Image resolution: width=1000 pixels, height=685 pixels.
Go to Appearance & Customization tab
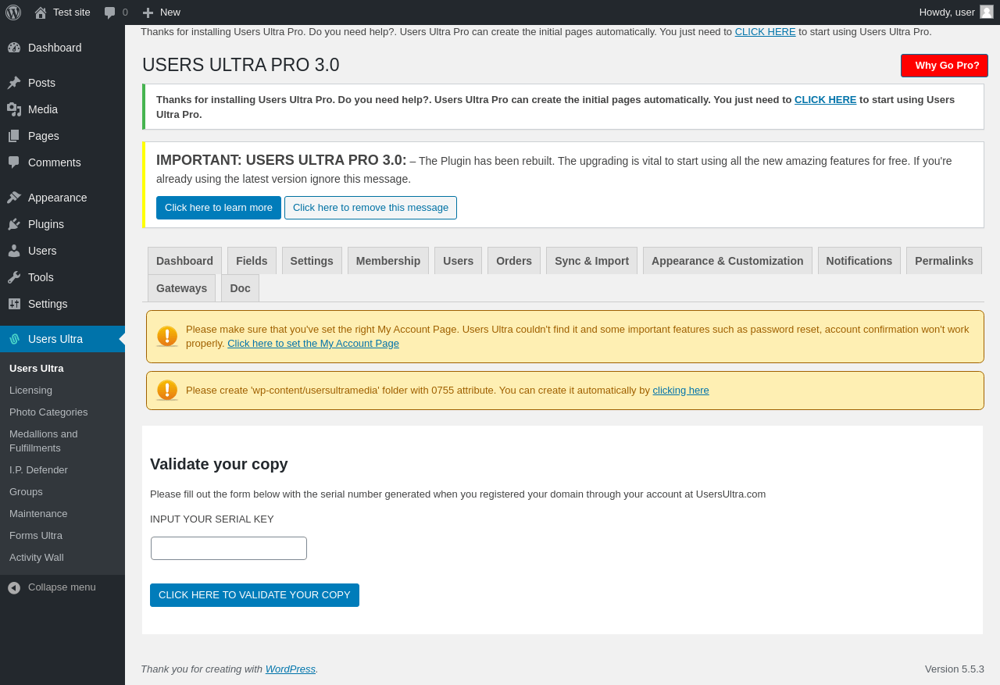pos(727,261)
